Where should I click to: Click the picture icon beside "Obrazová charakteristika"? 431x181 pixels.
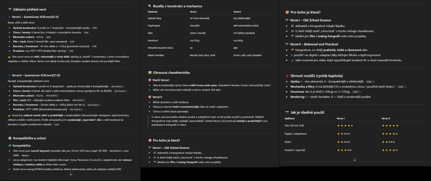pos(150,72)
